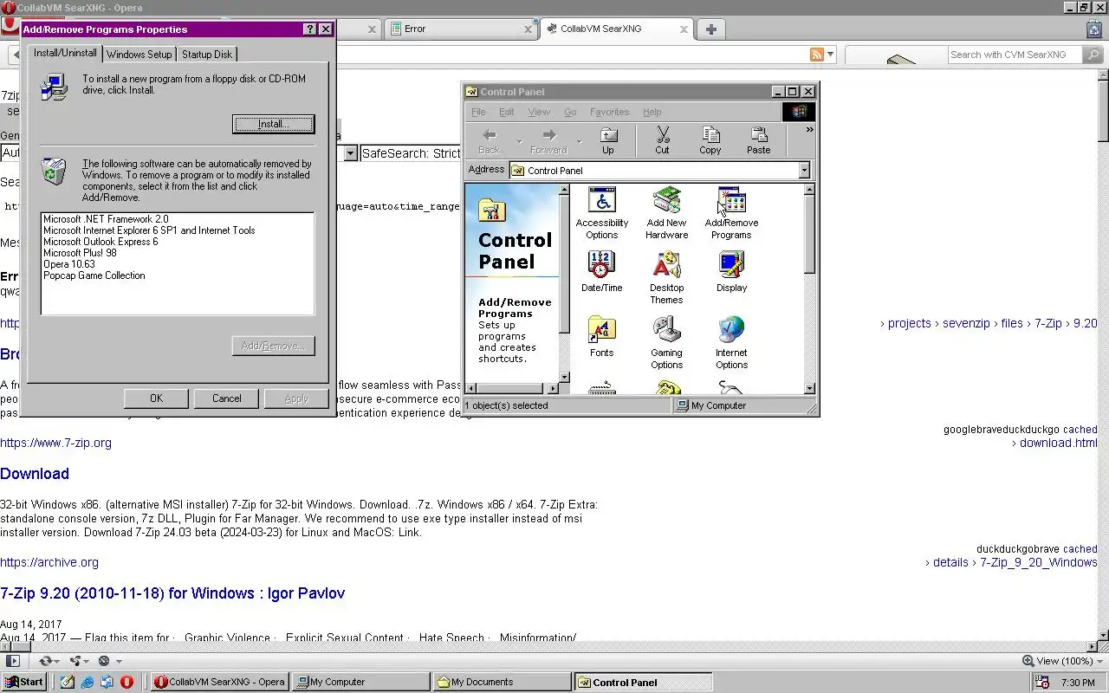Click OK in Add/Remove Programs Properties

coord(156,398)
